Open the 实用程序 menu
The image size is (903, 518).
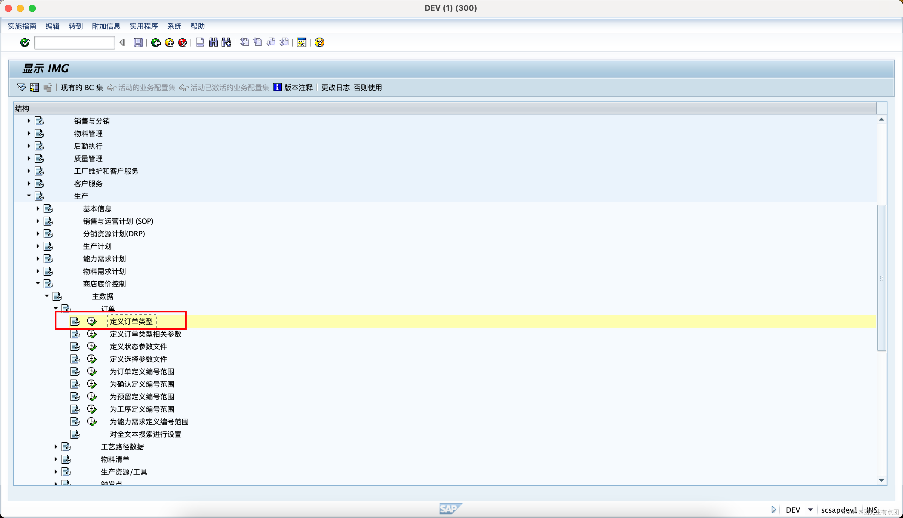coord(143,26)
